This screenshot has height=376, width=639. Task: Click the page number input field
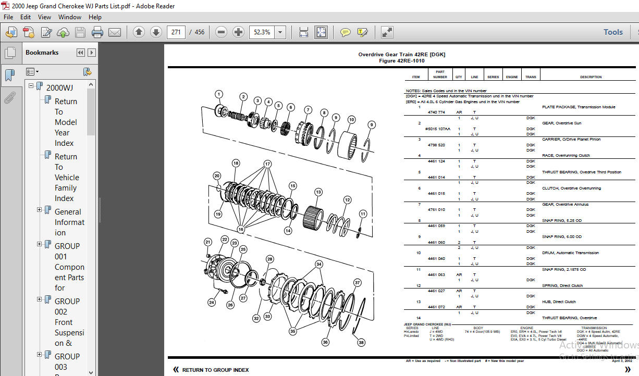pyautogui.click(x=176, y=32)
